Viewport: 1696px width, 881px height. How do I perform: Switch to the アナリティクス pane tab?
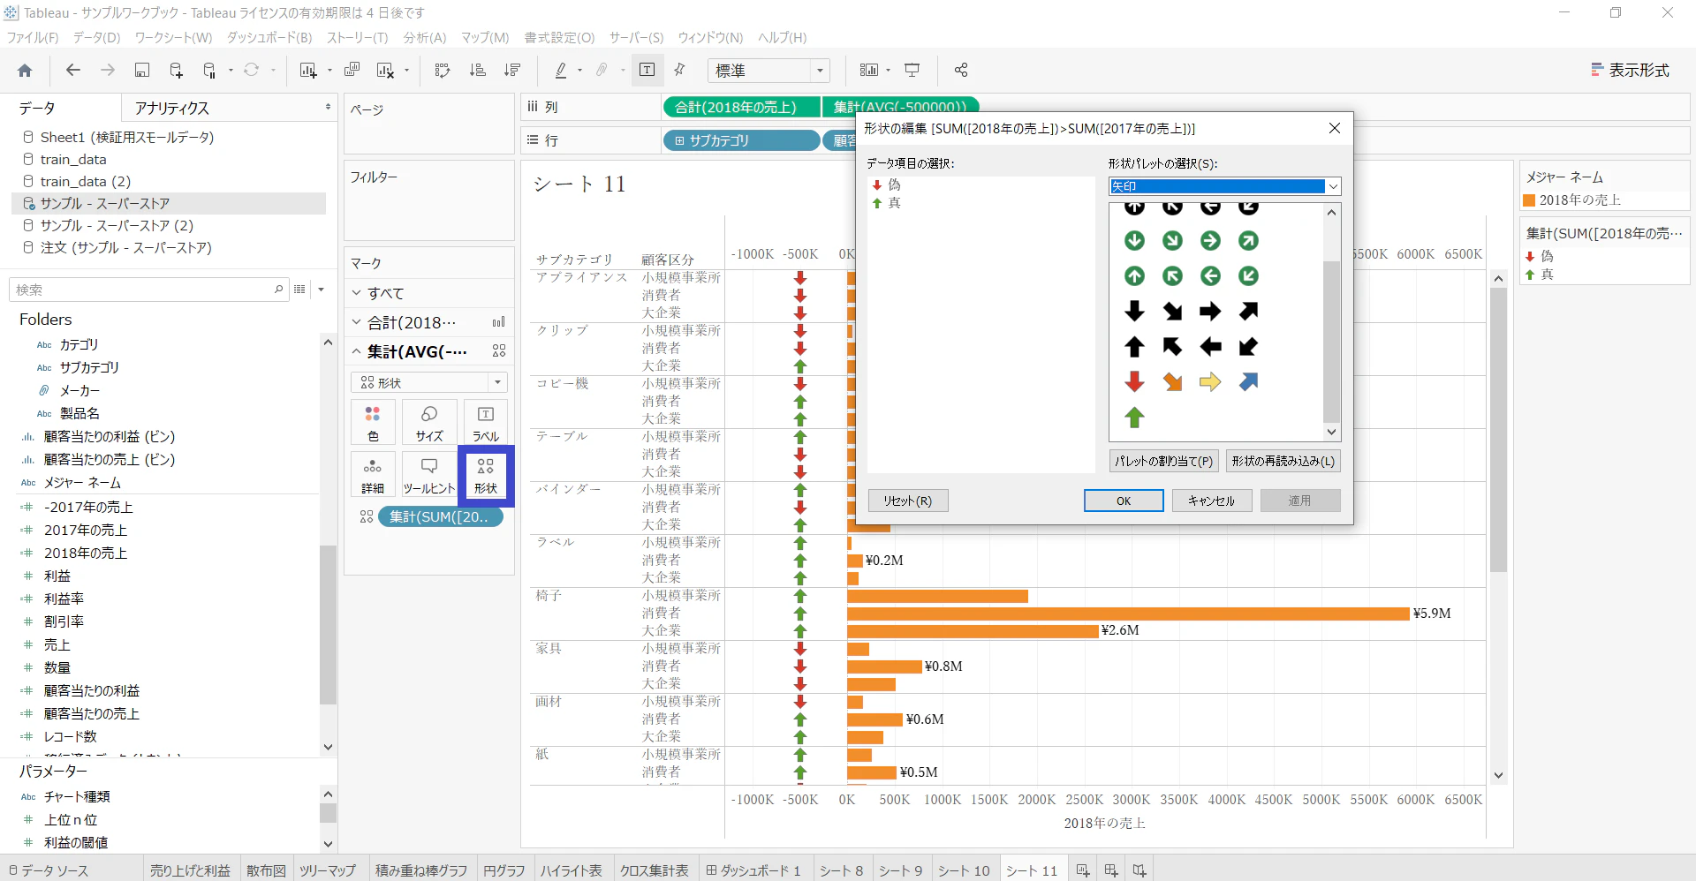(172, 108)
